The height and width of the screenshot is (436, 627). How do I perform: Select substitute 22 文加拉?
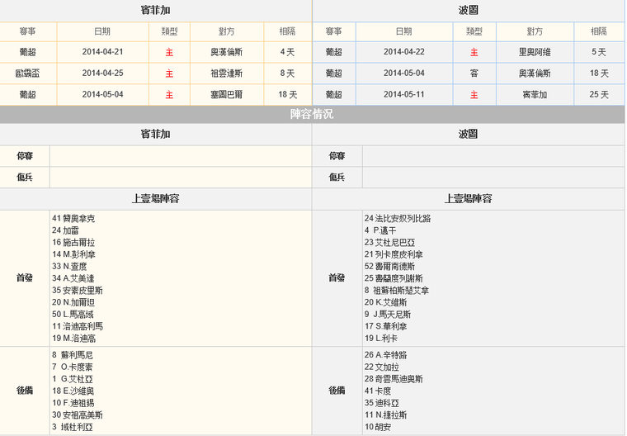(x=382, y=367)
